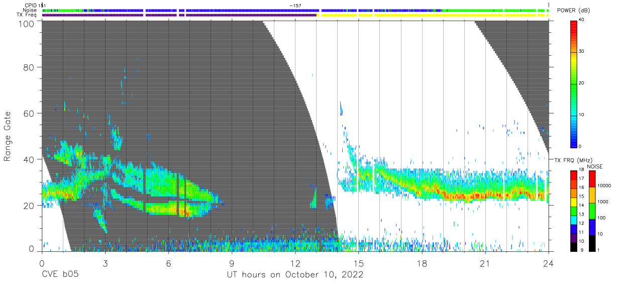
Task: Click UT hours axis tick '6'
Action: [169, 263]
